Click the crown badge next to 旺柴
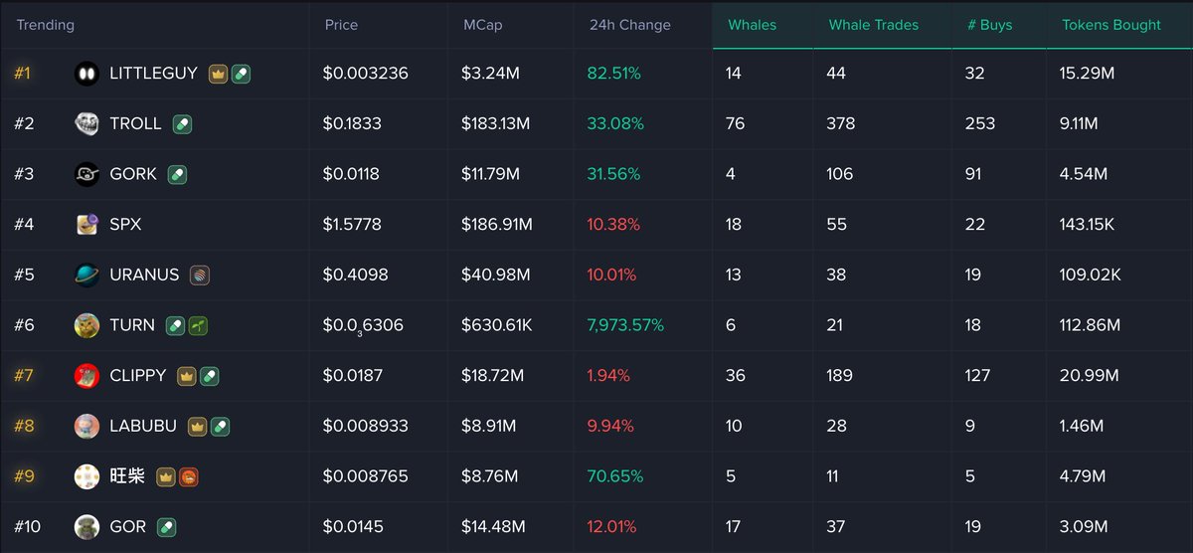 coord(165,476)
